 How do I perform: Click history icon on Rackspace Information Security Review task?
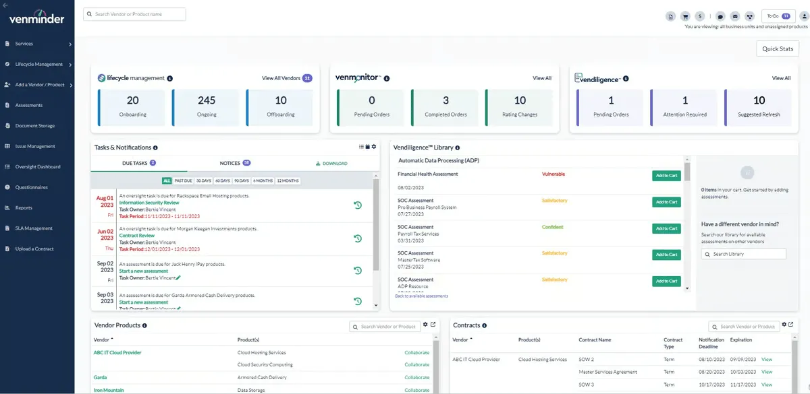tap(358, 205)
